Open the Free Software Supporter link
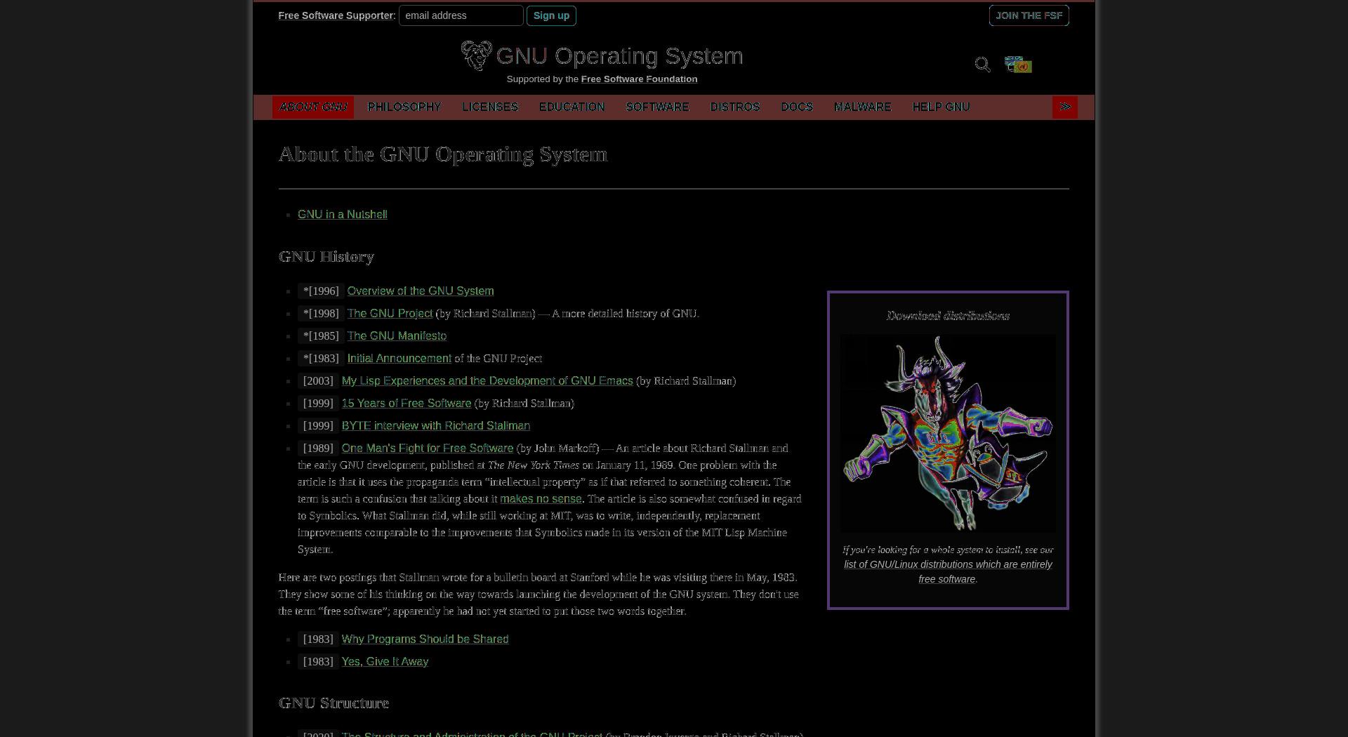This screenshot has width=1348, height=737. pyautogui.click(x=336, y=15)
